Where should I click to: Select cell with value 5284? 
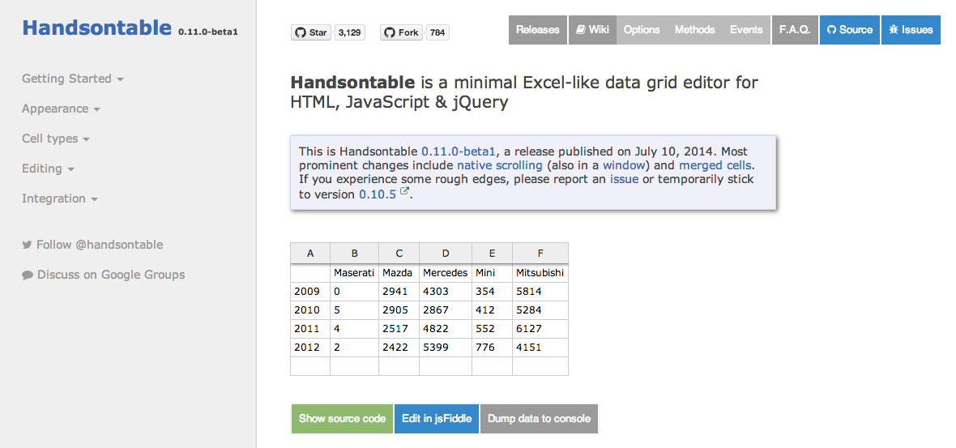tap(540, 310)
